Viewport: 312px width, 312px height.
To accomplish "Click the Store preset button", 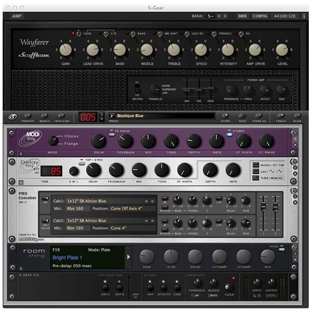I will point(225,116).
